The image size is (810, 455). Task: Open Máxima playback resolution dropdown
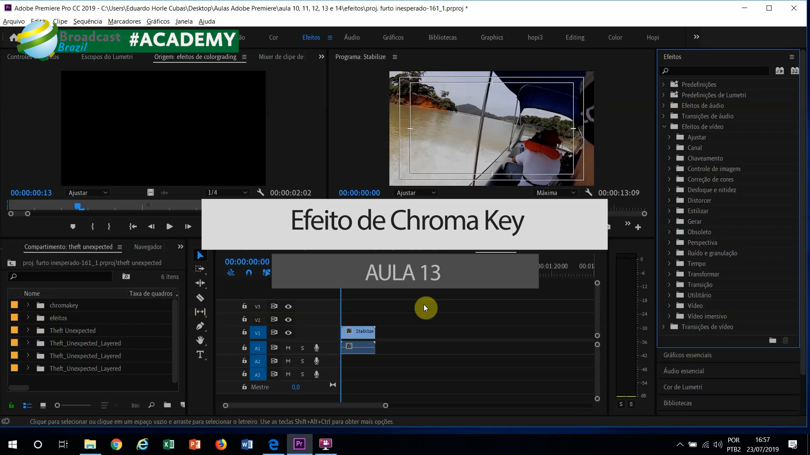pyautogui.click(x=555, y=193)
